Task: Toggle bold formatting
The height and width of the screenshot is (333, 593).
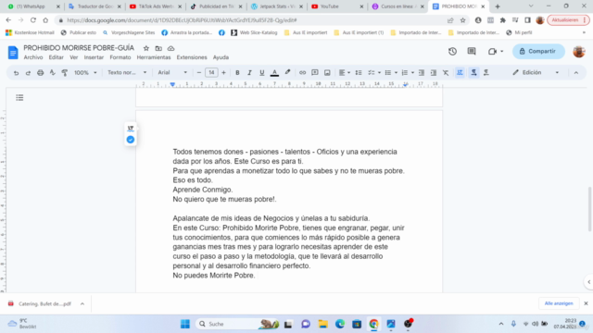Action: tap(237, 72)
